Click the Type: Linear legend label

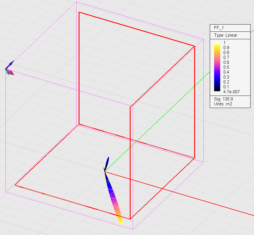pyautogui.click(x=225, y=35)
